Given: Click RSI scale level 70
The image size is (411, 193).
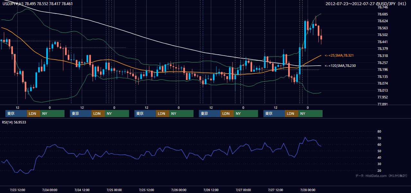Looking at the screenshot, I should pyautogui.click(x=379, y=138).
